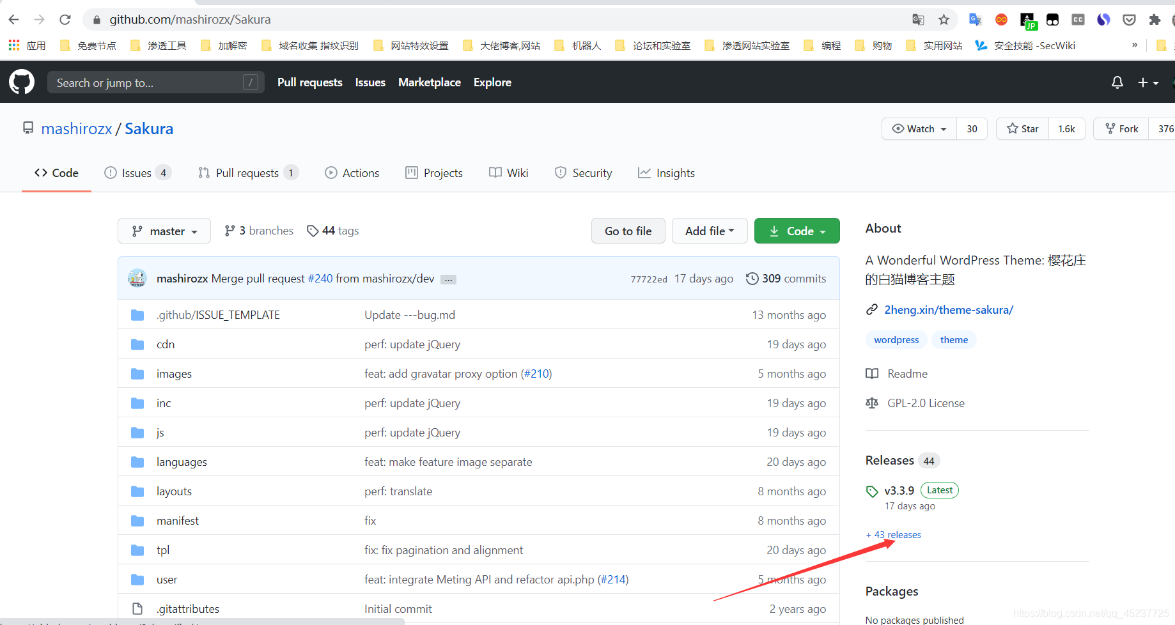Open the js folder
The height and width of the screenshot is (625, 1175).
coord(160,432)
